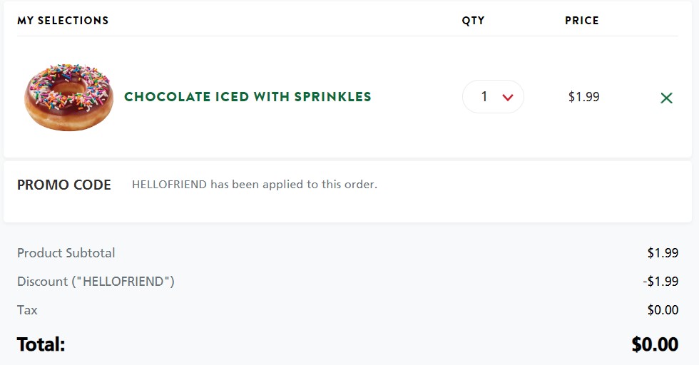
Task: Open the Chocolate Iced With Sprinkles link
Action: [x=248, y=97]
